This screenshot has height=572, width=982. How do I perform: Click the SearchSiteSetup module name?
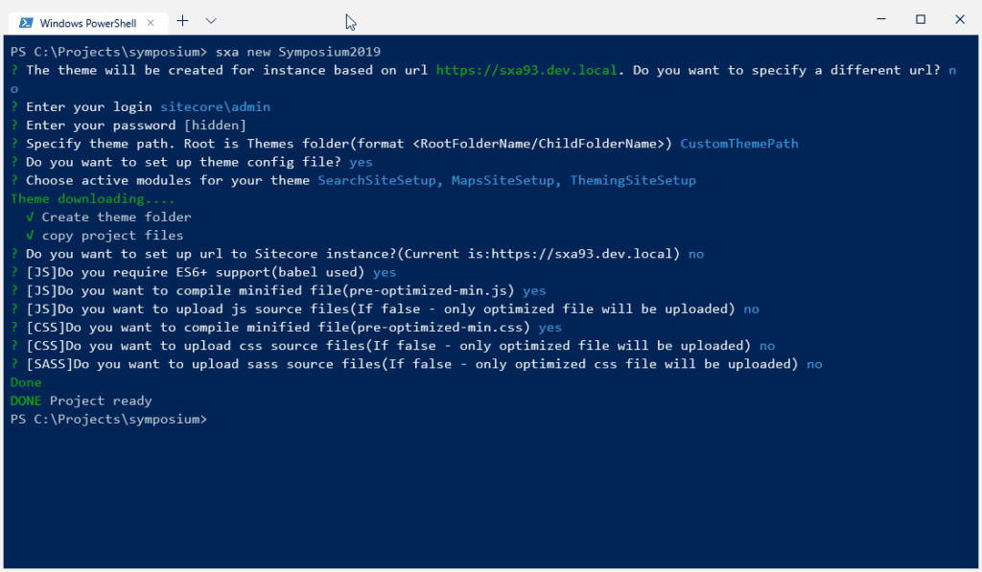coord(374,180)
